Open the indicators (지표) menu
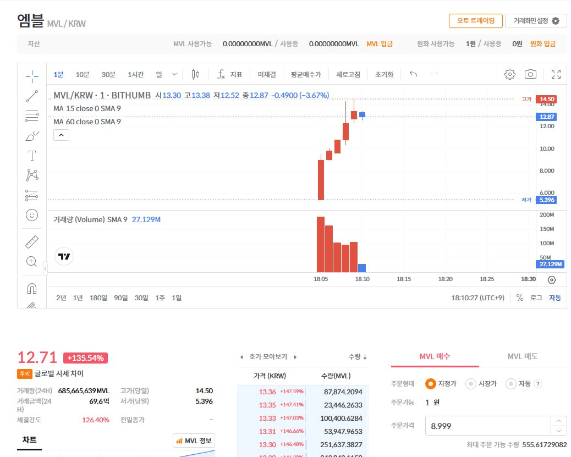 pyautogui.click(x=229, y=74)
